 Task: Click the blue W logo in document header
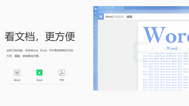101,16
